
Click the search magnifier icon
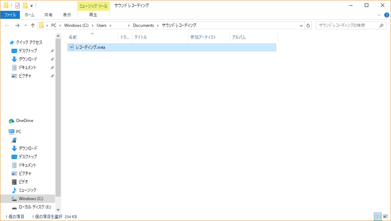(x=381, y=26)
